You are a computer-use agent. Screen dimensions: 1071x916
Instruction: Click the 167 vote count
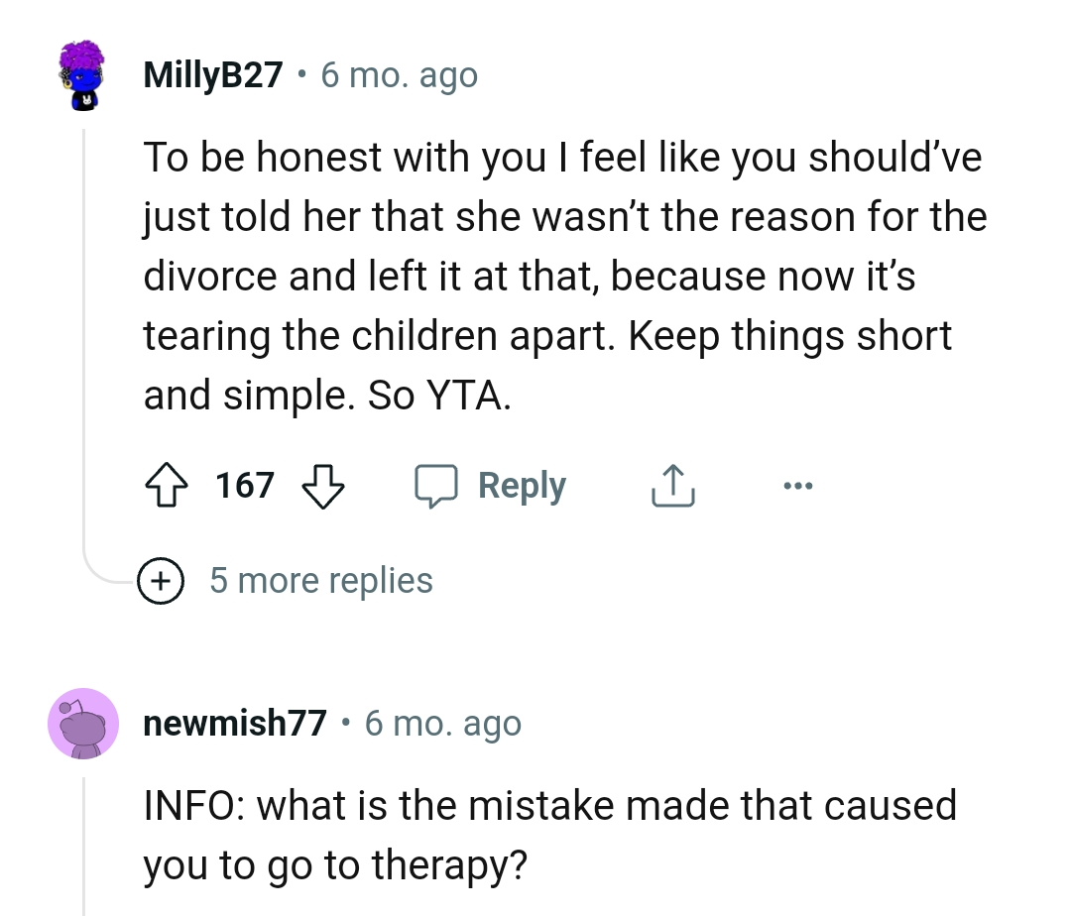(x=244, y=485)
